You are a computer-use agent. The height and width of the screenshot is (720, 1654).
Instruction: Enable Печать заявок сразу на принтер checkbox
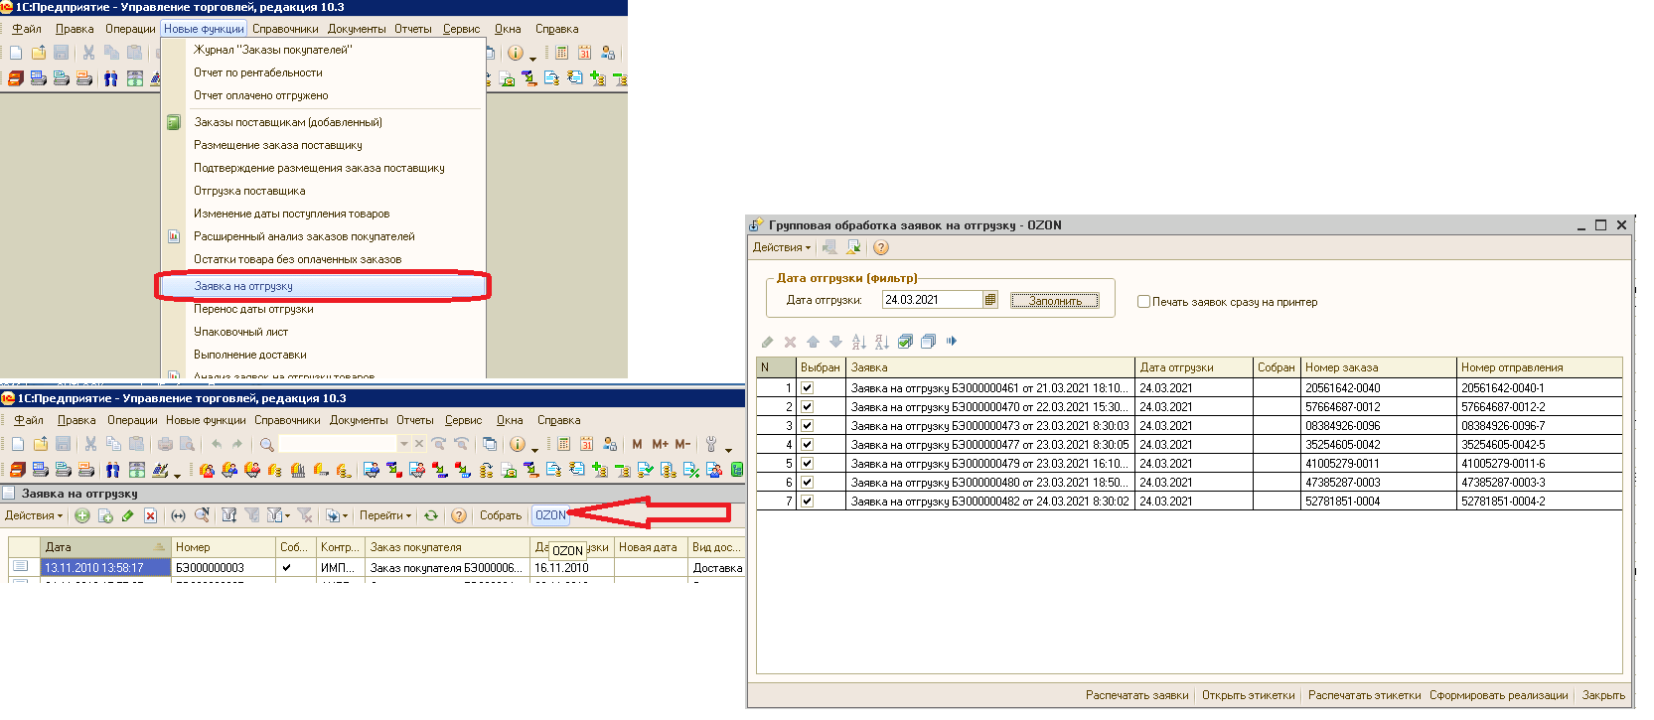(x=1143, y=302)
